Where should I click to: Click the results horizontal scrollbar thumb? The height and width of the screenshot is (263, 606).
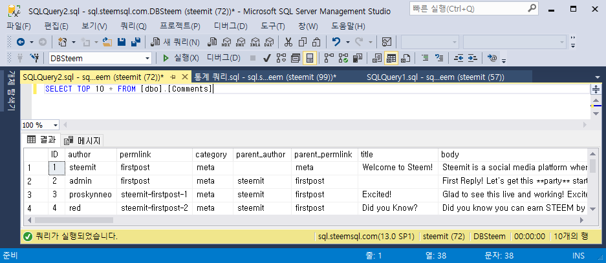pos(74,220)
